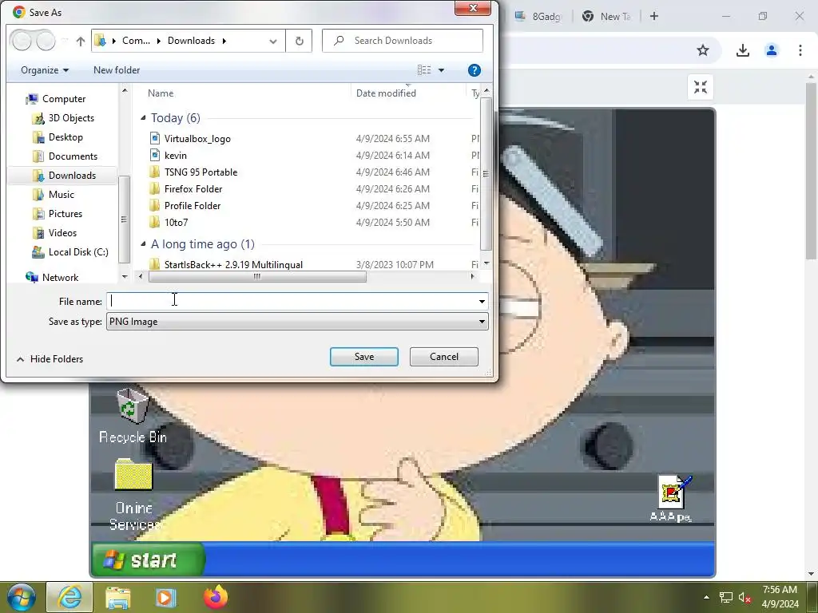This screenshot has width=818, height=613.
Task: Select the 10to7 folder
Action: point(176,222)
